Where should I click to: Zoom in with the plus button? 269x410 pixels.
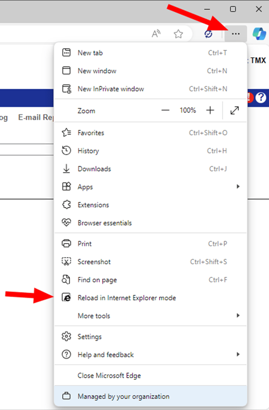click(x=210, y=110)
